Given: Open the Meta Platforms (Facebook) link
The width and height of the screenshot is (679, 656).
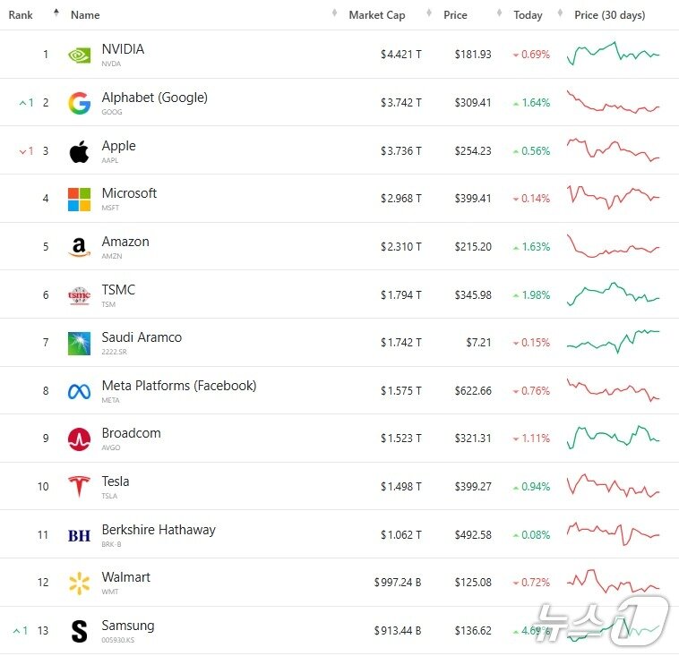Looking at the screenshot, I should click(x=178, y=386).
